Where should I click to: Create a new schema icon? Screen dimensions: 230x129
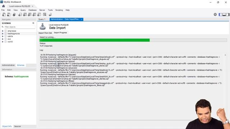click(x=20, y=14)
